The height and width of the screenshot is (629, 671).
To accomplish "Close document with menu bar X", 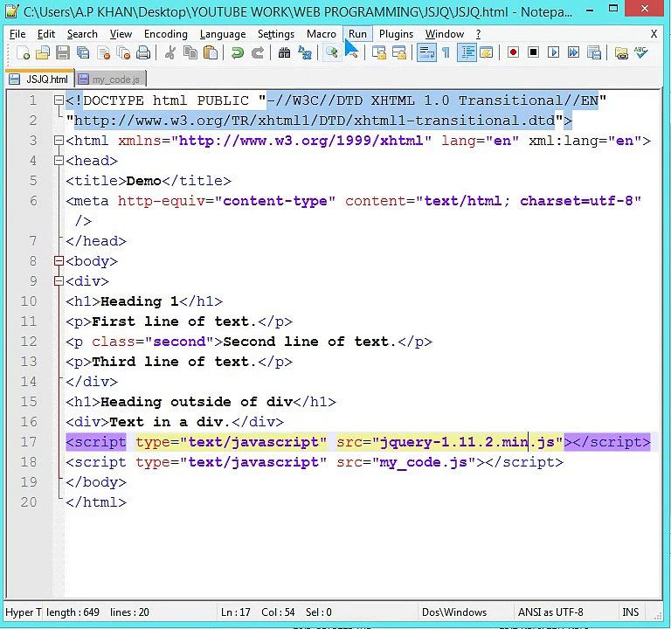I will point(654,34).
